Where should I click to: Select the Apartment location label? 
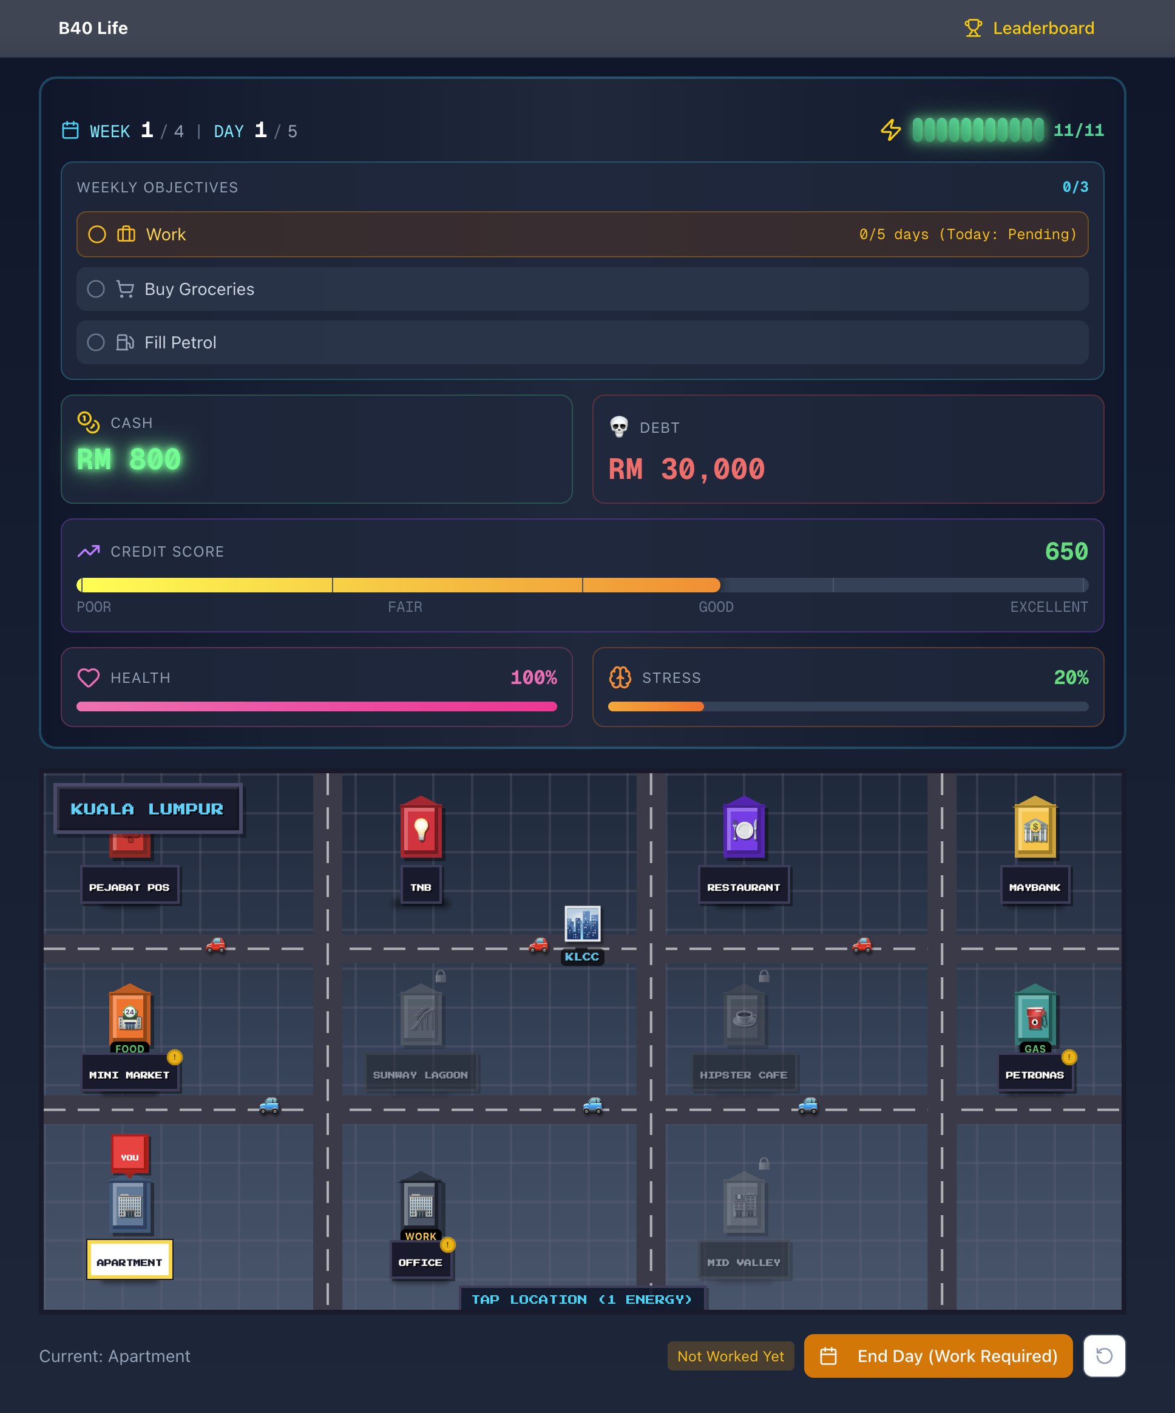[x=129, y=1262]
